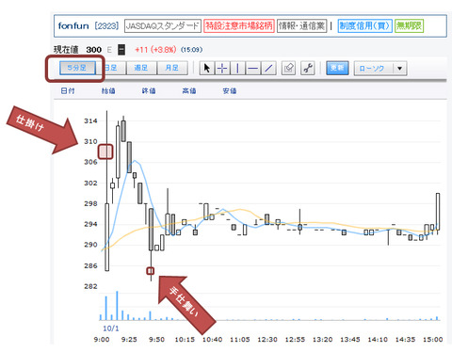Click the 制度信用(買) tag
Viewport: 452px width, 352px height.
[x=365, y=25]
